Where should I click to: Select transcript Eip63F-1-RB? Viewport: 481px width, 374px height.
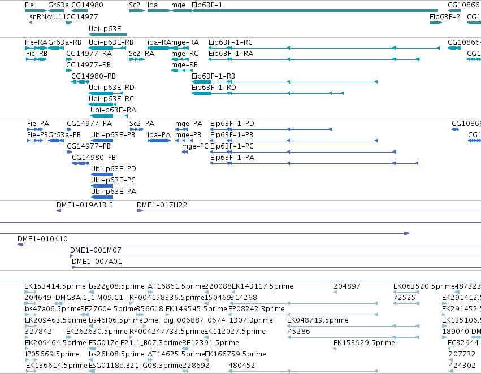pyautogui.click(x=285, y=82)
